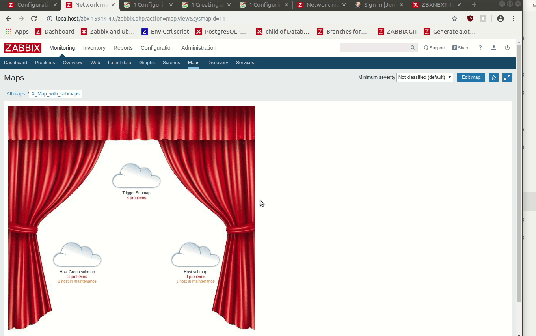Click the search magnifier icon
Image resolution: width=536 pixels, height=336 pixels.
413,48
